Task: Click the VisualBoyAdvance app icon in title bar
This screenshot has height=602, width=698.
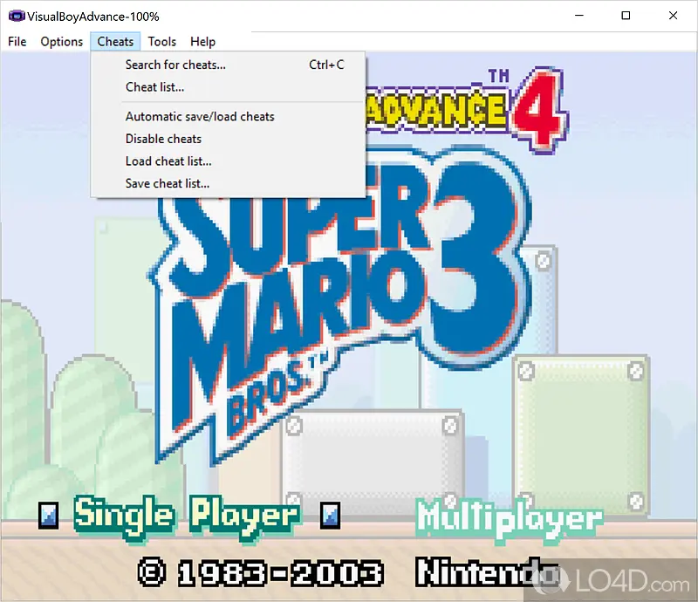Action: (15, 16)
